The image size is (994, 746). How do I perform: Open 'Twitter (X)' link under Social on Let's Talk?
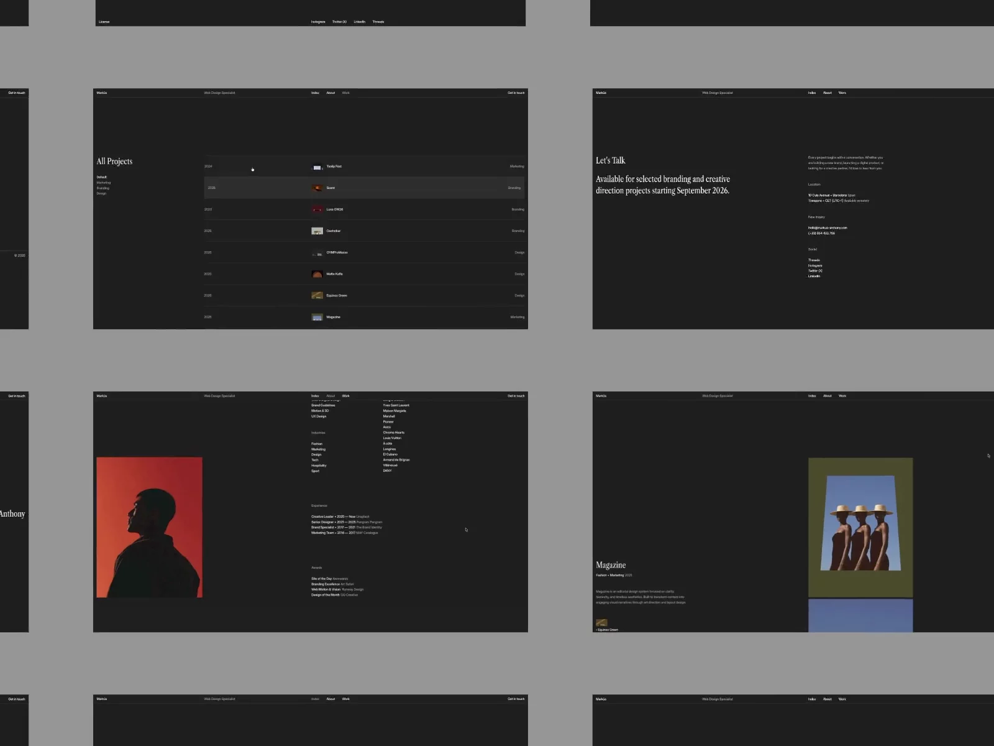click(x=815, y=271)
